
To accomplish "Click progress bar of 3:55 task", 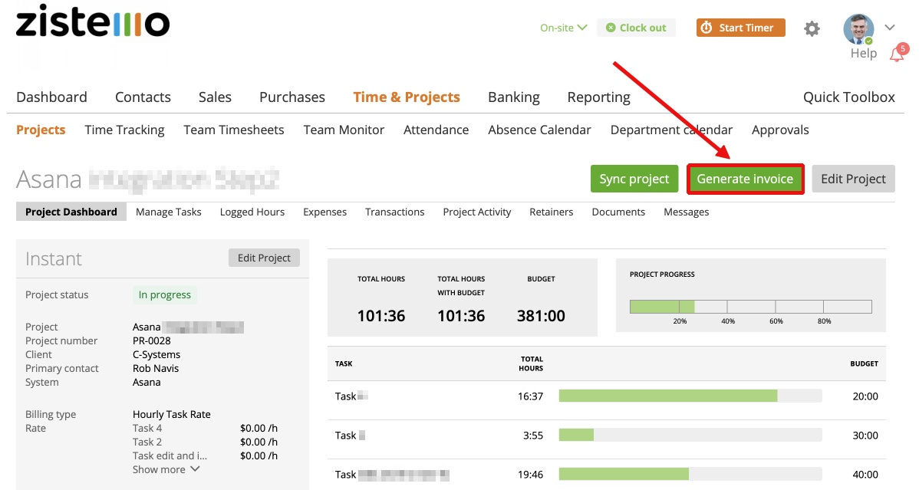I will 690,435.
